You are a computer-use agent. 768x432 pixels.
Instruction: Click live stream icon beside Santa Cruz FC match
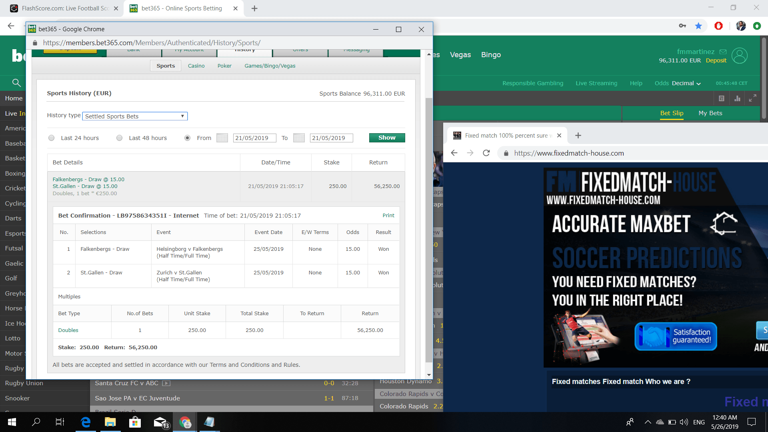coord(166,383)
